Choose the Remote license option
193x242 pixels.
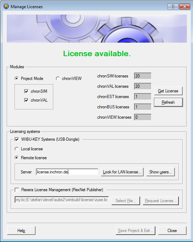coord(16,158)
